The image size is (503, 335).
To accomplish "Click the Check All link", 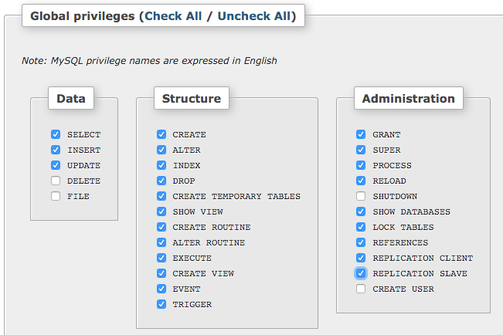I will [x=173, y=15].
